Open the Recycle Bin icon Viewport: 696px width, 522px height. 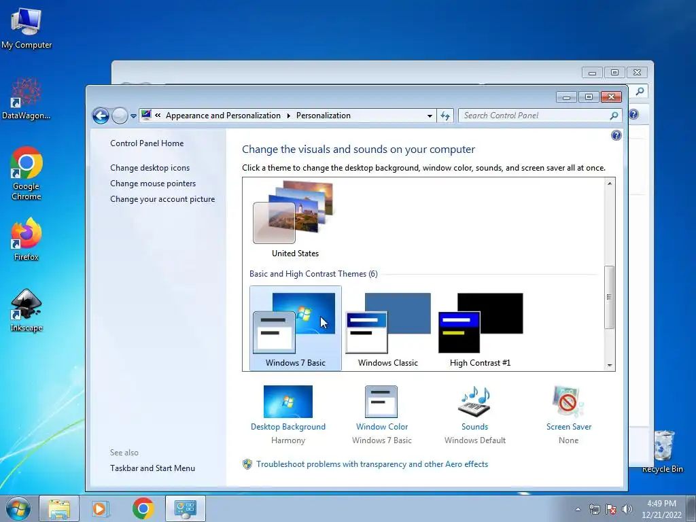tap(663, 451)
